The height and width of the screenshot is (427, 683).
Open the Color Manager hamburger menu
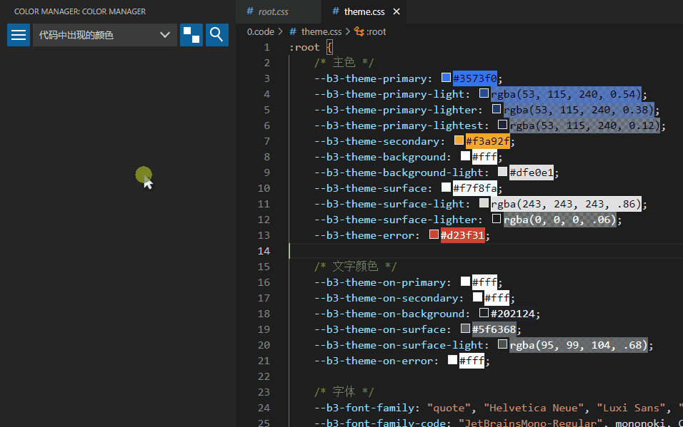19,35
